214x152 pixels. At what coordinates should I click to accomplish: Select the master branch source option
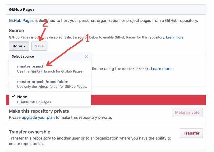coord(50,68)
